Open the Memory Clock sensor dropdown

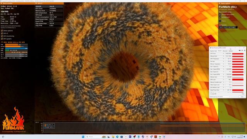223,56
